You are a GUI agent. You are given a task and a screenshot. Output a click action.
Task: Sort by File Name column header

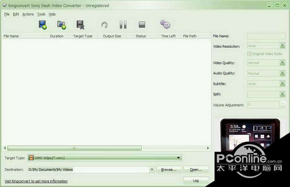click(x=23, y=36)
